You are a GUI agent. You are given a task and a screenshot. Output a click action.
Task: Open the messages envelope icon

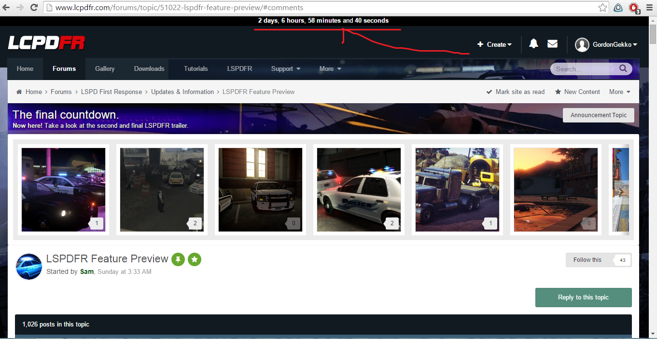[x=552, y=44]
